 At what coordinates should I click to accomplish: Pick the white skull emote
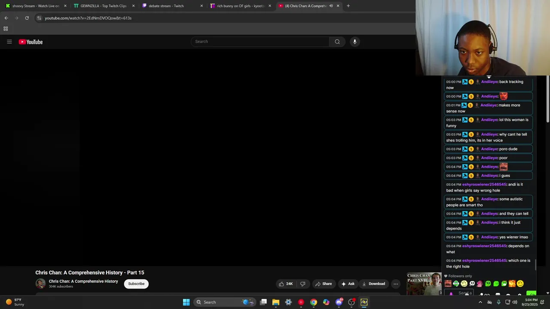[x=472, y=283]
